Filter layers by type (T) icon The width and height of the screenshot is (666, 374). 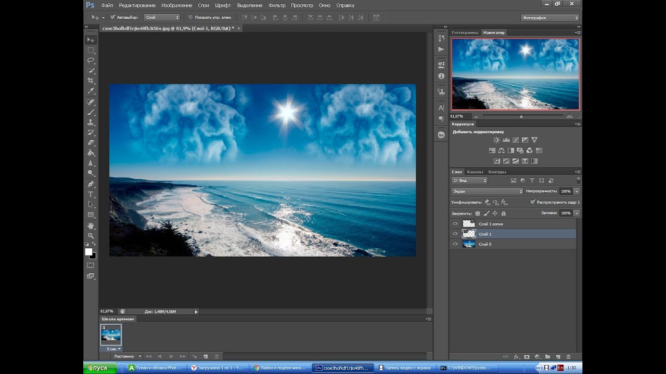(532, 180)
